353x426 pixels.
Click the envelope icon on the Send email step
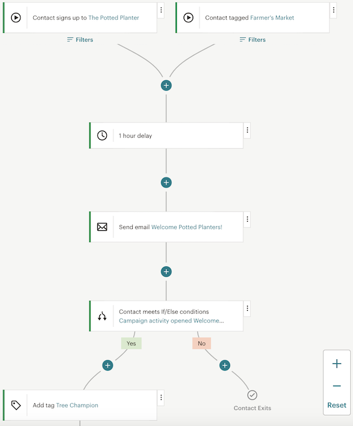pos(102,227)
